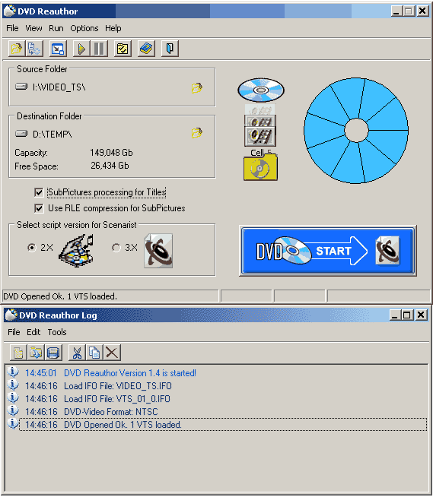Uncheck SubPictures processing for Titles
The image size is (433, 497).
pos(39,192)
